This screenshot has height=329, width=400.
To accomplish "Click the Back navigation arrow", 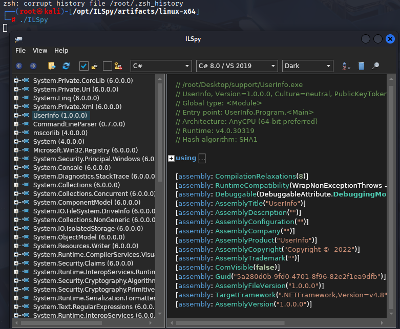I will coord(19,66).
